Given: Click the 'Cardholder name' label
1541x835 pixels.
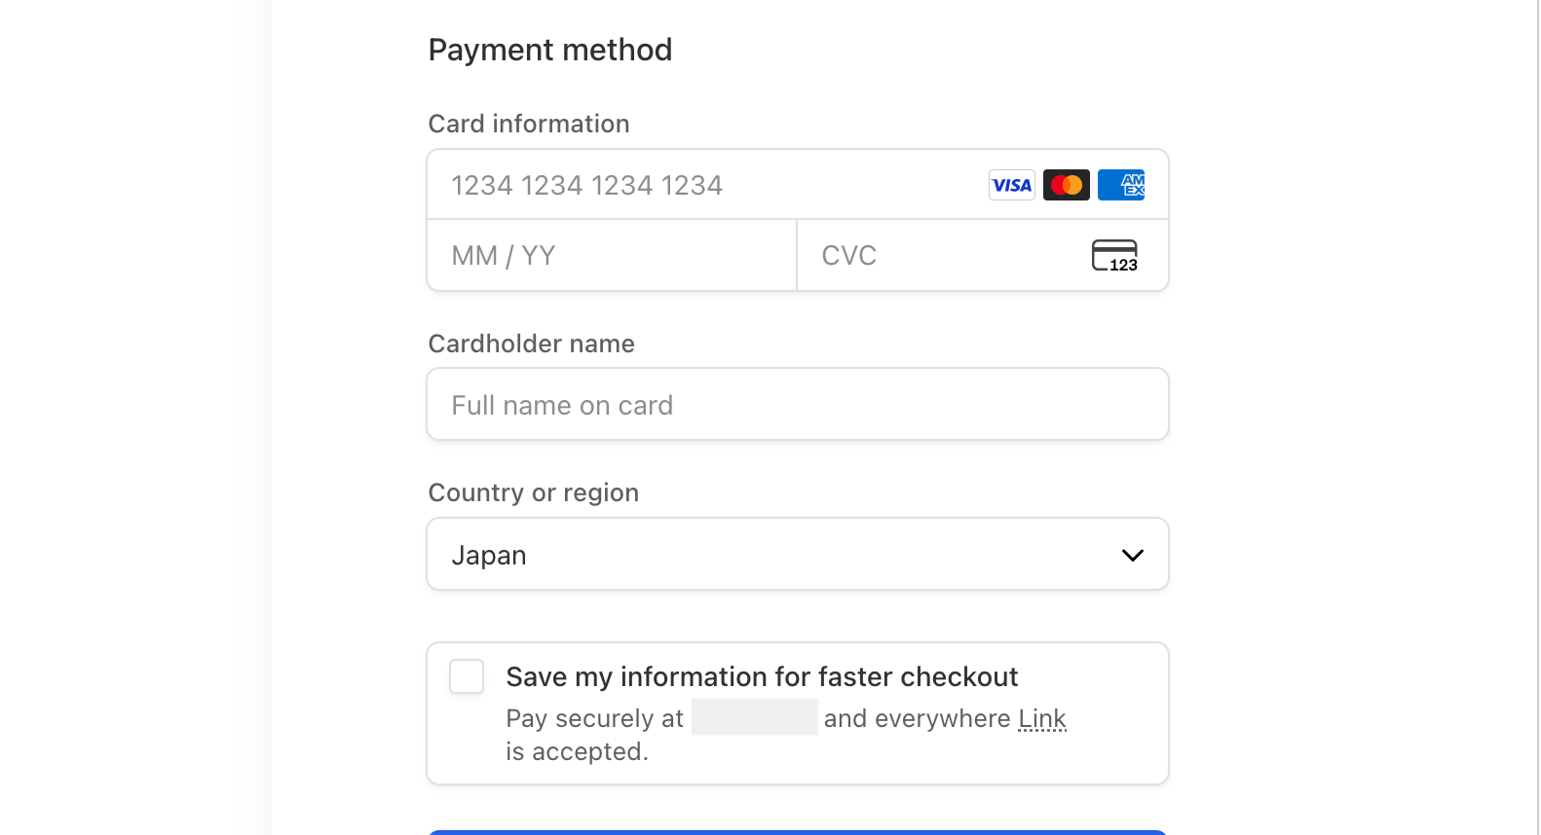Looking at the screenshot, I should [531, 344].
